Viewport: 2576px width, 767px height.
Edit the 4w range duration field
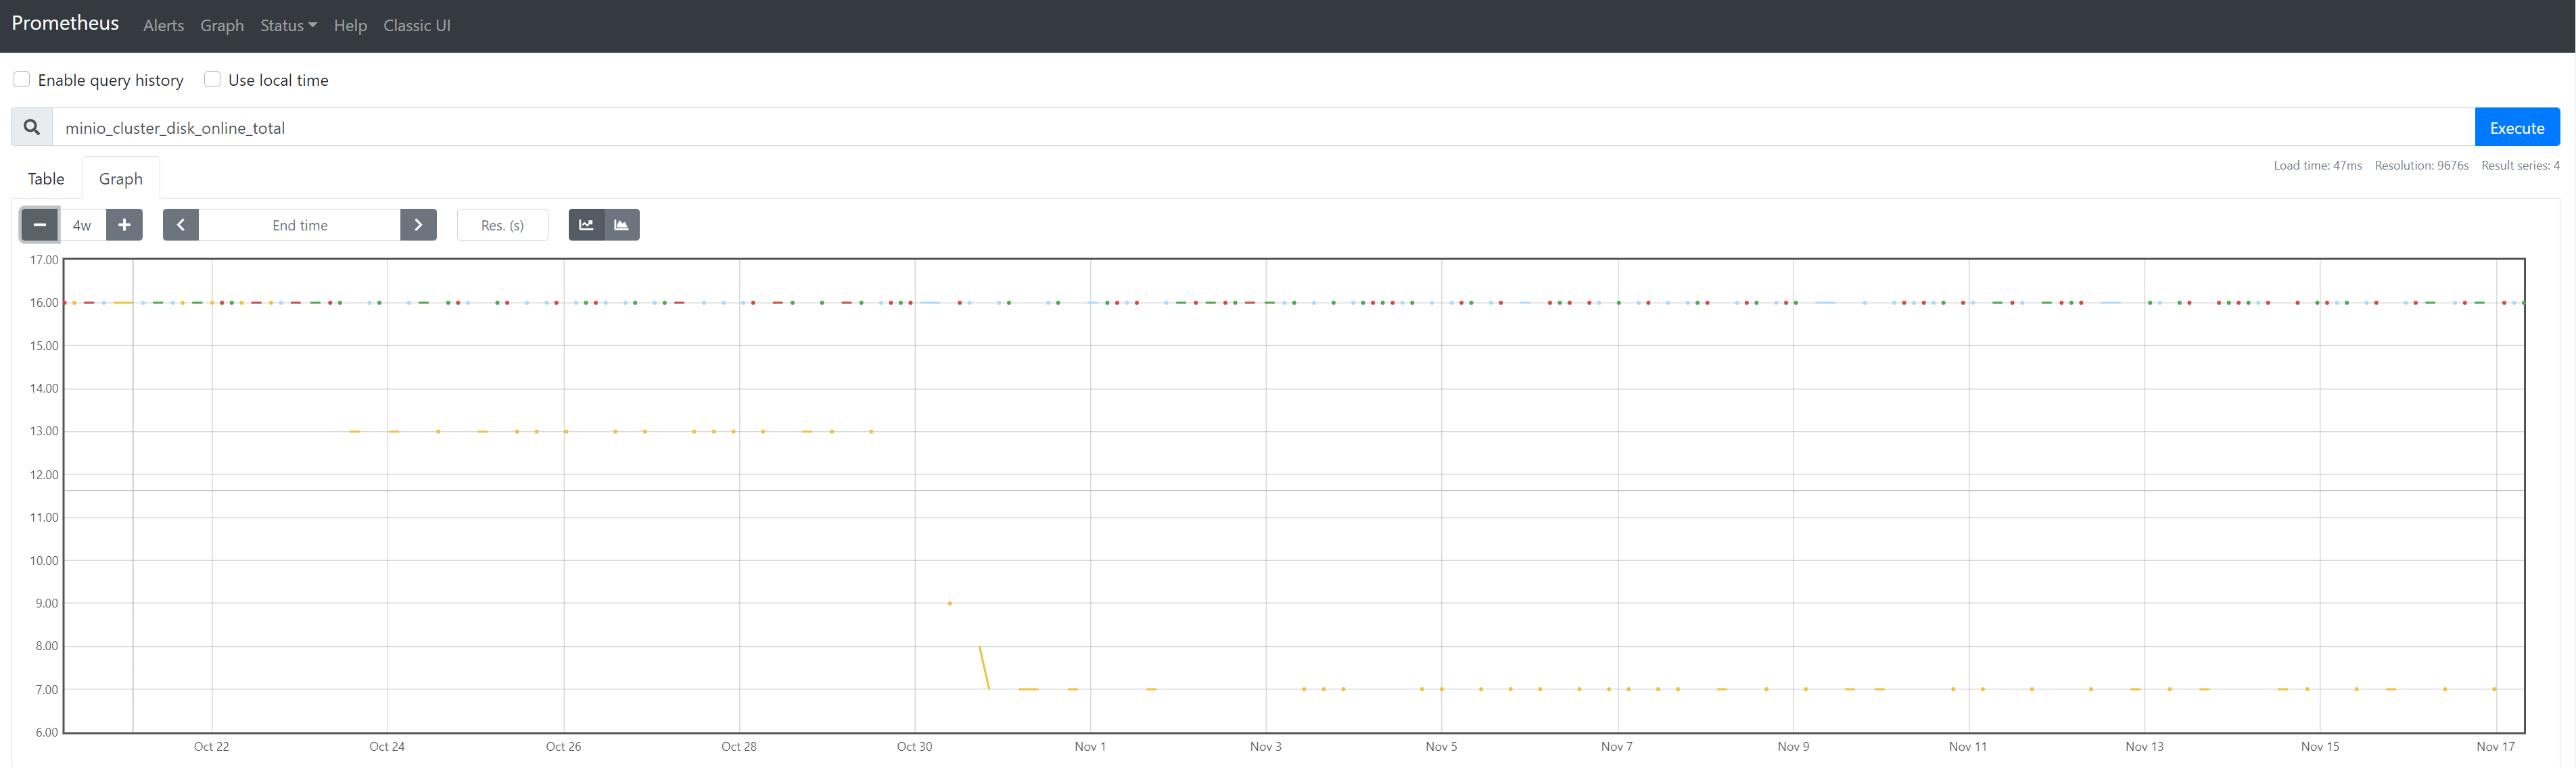click(82, 225)
